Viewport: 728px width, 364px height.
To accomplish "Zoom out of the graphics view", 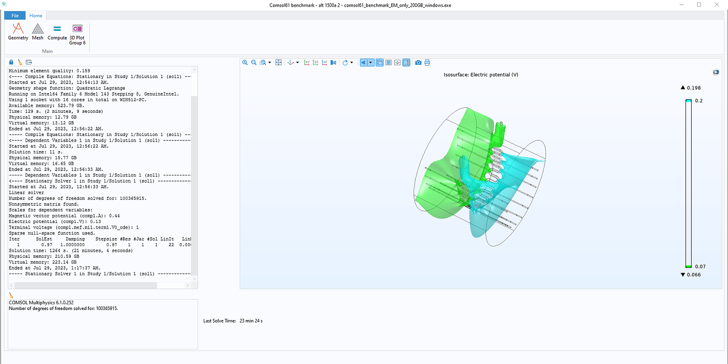I will point(254,63).
